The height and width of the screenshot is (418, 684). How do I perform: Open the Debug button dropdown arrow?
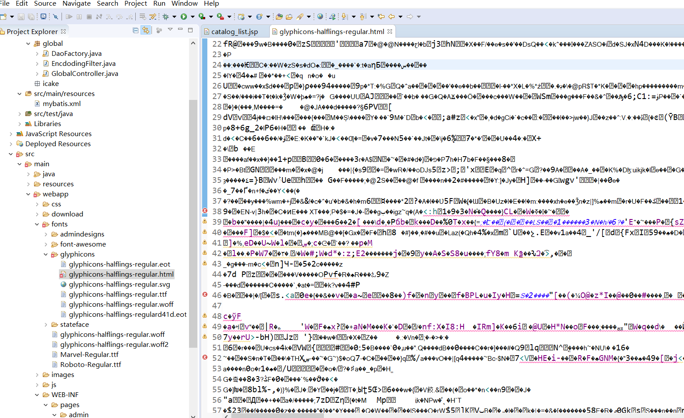pos(174,17)
